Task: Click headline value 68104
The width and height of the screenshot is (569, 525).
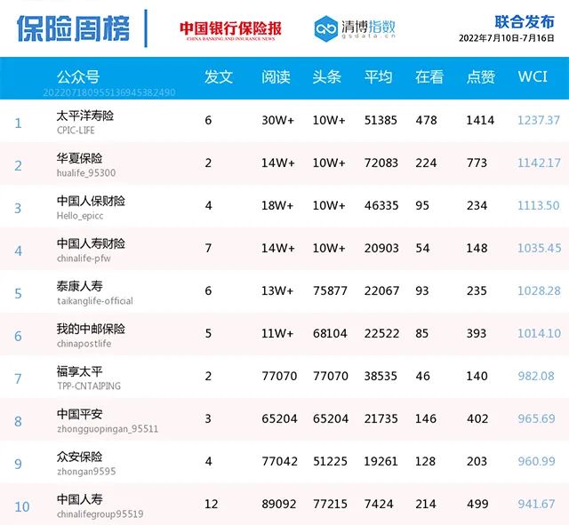Action: 330,333
